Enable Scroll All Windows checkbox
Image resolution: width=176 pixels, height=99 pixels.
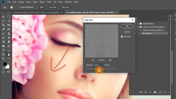pos(19,7)
